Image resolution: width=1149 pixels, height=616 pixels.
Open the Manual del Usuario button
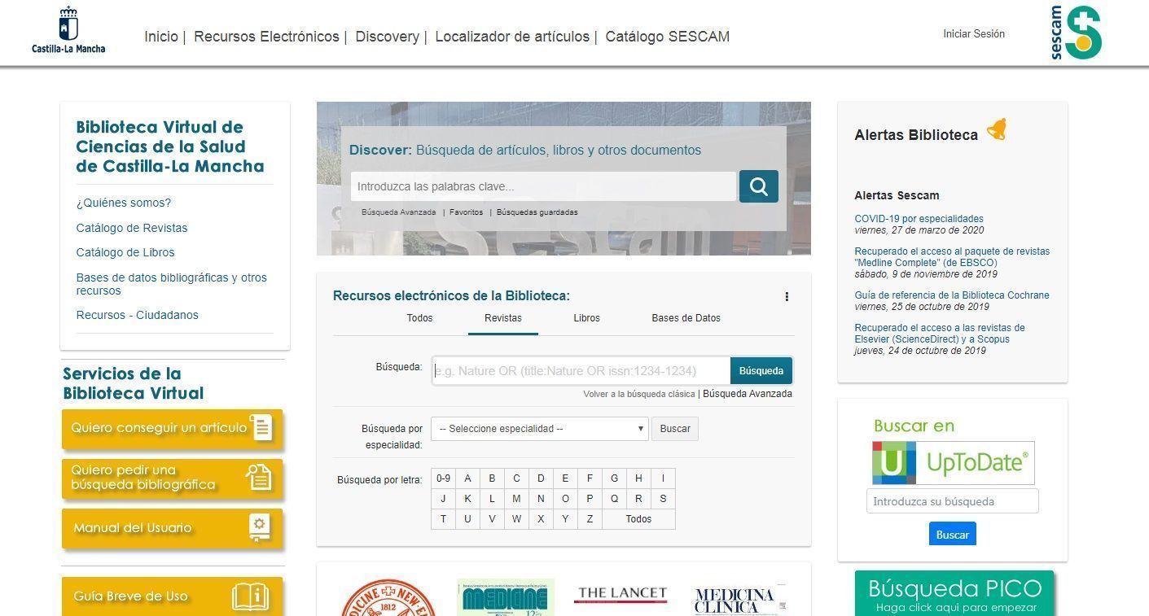tap(172, 528)
